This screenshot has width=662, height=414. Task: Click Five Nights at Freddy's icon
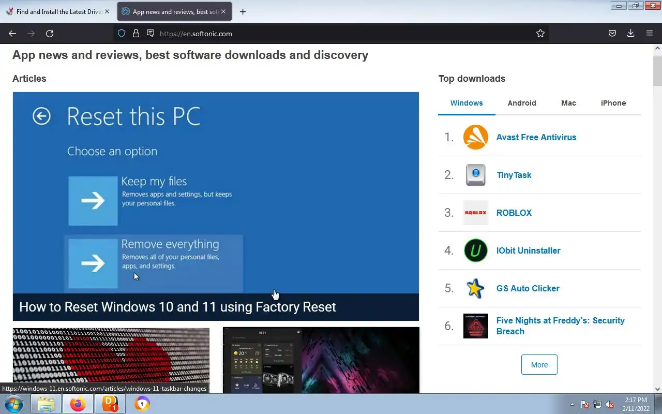click(476, 326)
